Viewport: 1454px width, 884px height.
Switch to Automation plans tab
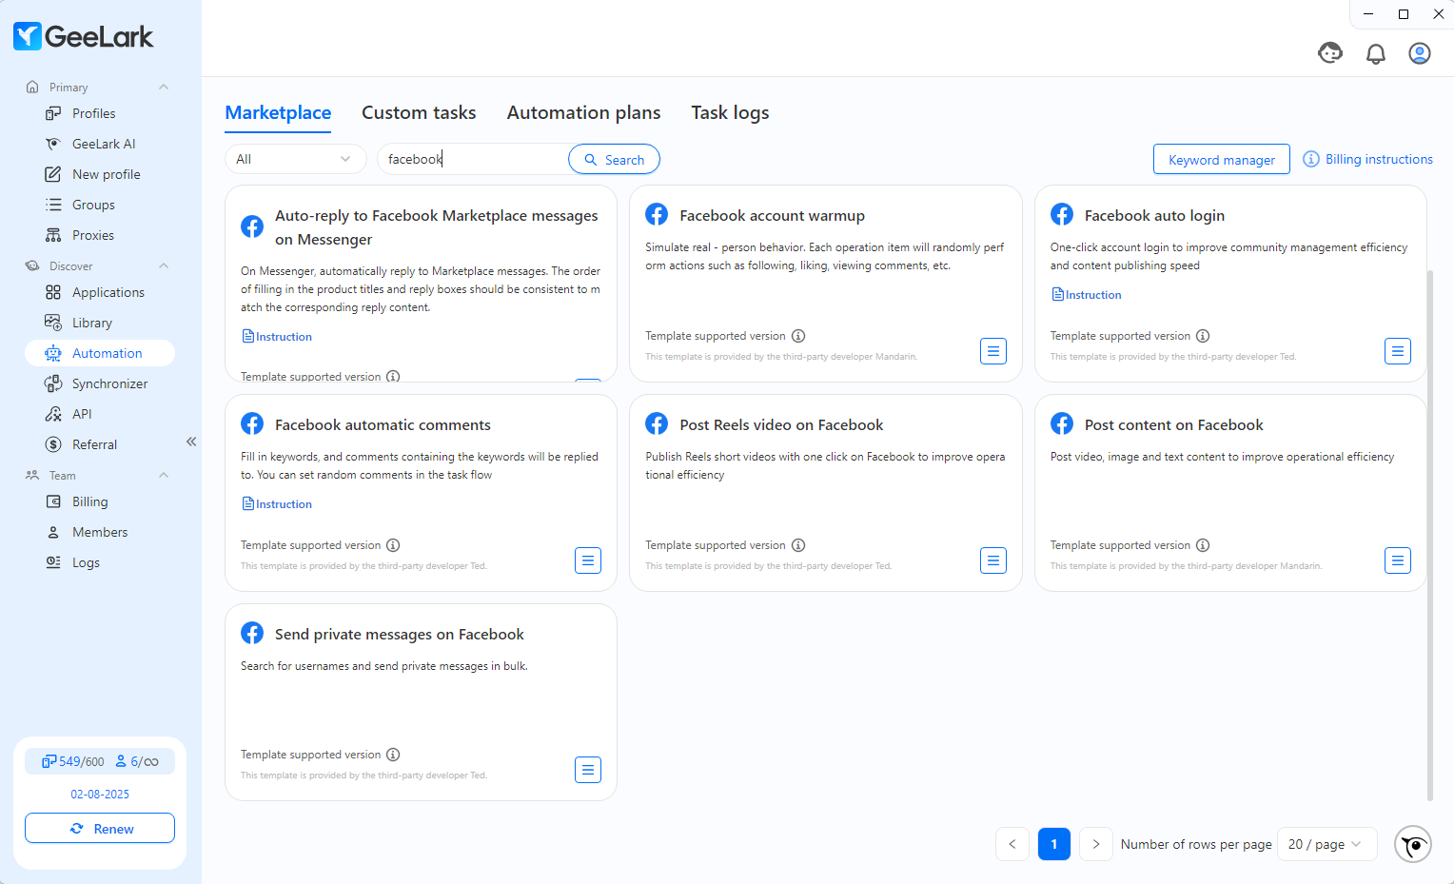click(583, 112)
